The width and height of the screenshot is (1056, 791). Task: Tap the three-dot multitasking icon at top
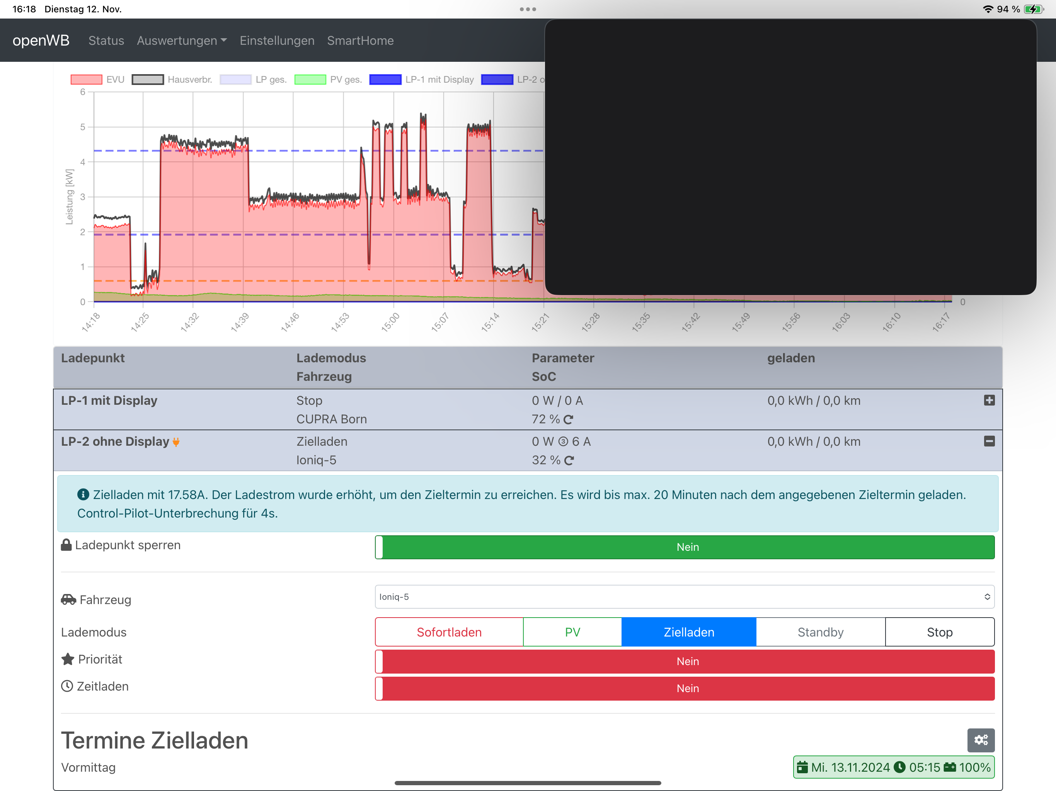tap(528, 9)
